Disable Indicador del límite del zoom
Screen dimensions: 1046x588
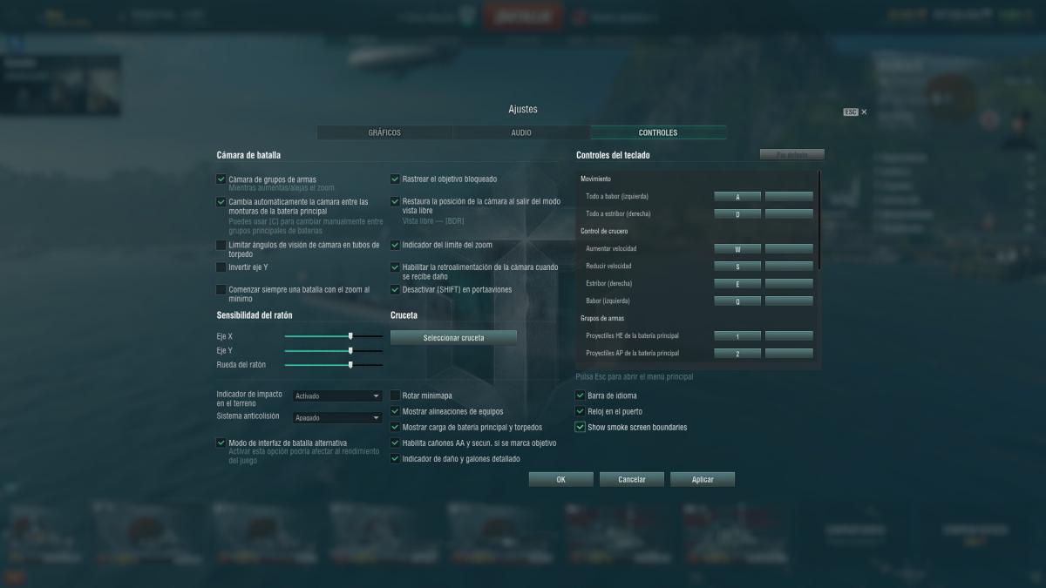(396, 246)
